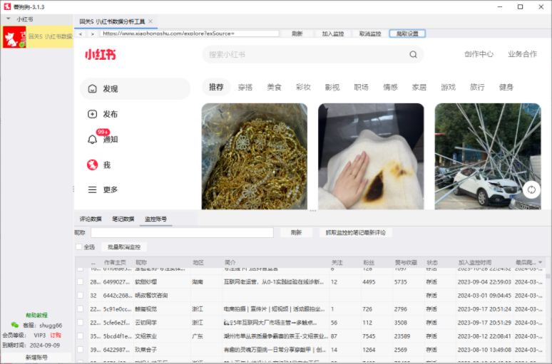The image size is (552, 364).
Task: Select the 美食 category tab
Action: [275, 87]
